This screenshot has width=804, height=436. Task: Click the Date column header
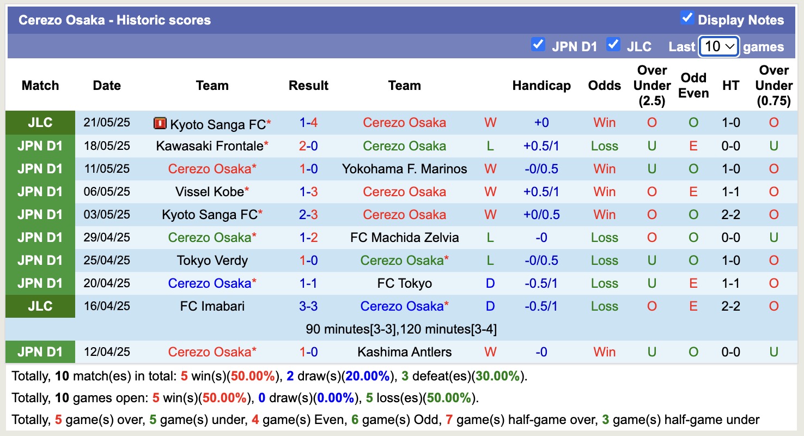107,86
